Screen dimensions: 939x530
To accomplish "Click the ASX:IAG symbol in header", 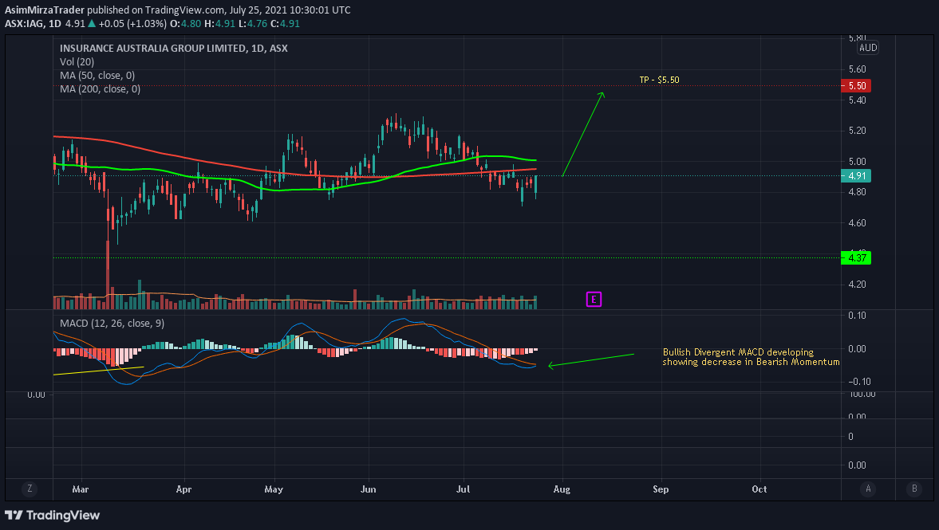I will (25, 24).
